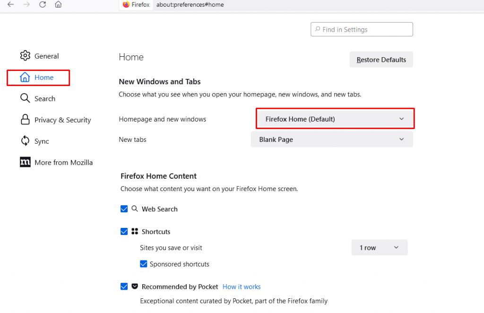484x313 pixels.
Task: Click 'Sites you save or visit' text
Action: pos(171,248)
